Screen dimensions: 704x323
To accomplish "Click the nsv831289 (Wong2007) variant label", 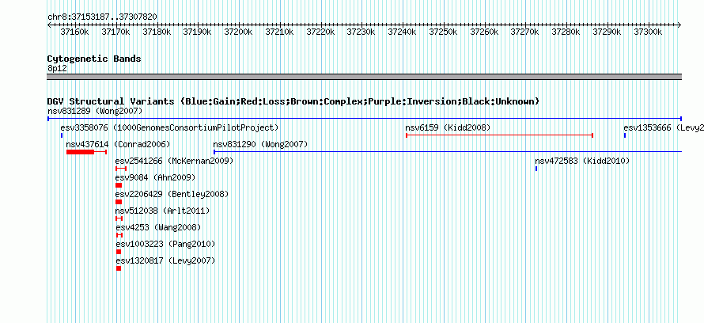I will 95,111.
